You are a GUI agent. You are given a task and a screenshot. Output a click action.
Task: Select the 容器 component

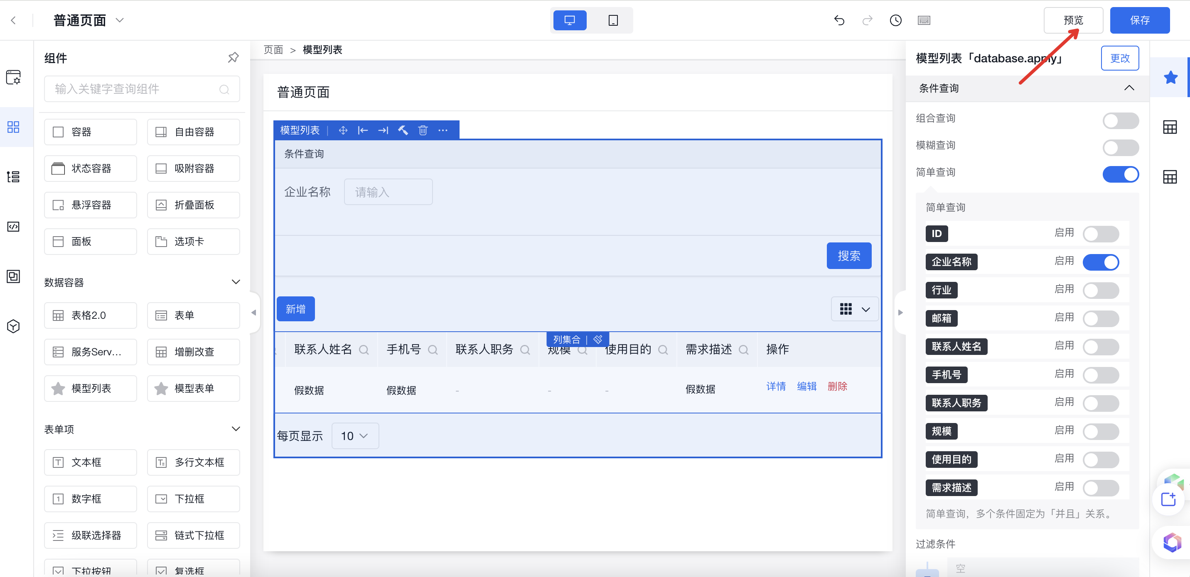pyautogui.click(x=91, y=132)
